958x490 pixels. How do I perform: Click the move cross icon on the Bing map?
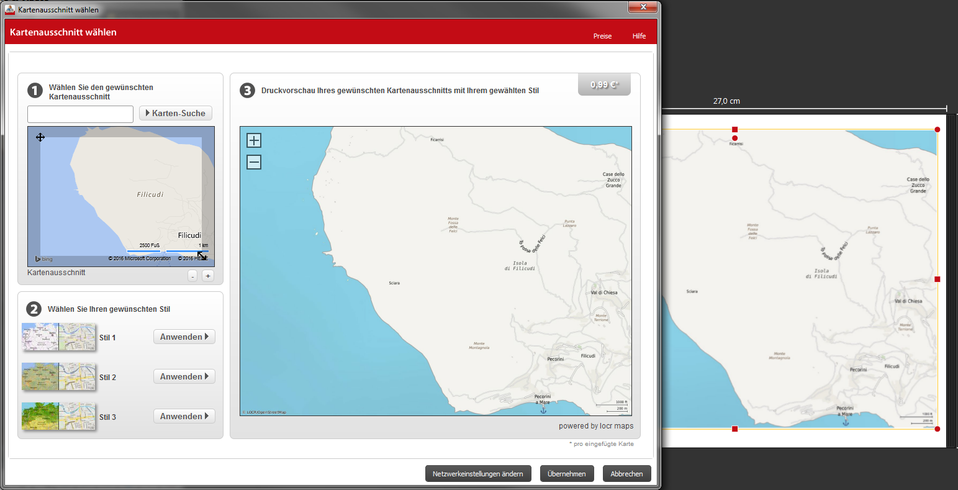coord(40,137)
